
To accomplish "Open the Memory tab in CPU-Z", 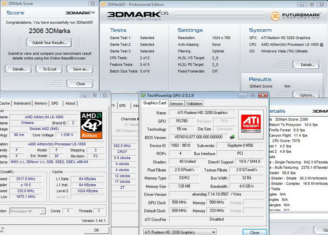I will click(41, 103).
